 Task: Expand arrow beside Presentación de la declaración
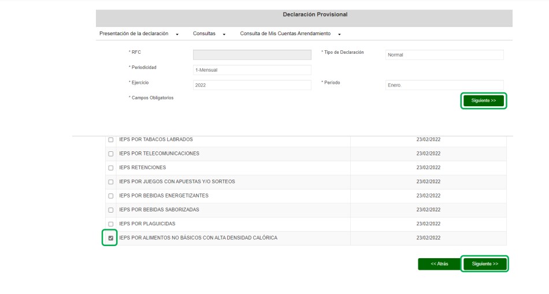[177, 34]
